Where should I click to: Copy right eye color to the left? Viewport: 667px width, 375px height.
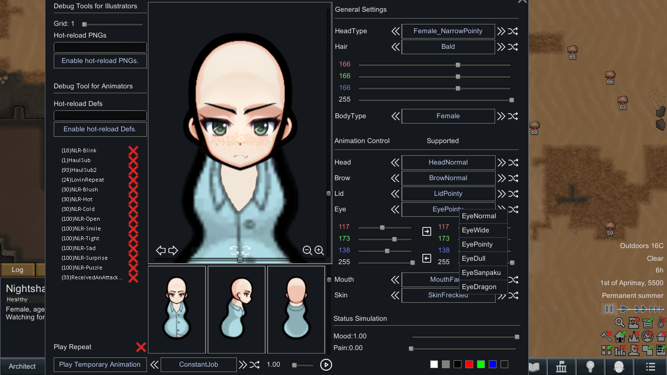tap(427, 258)
